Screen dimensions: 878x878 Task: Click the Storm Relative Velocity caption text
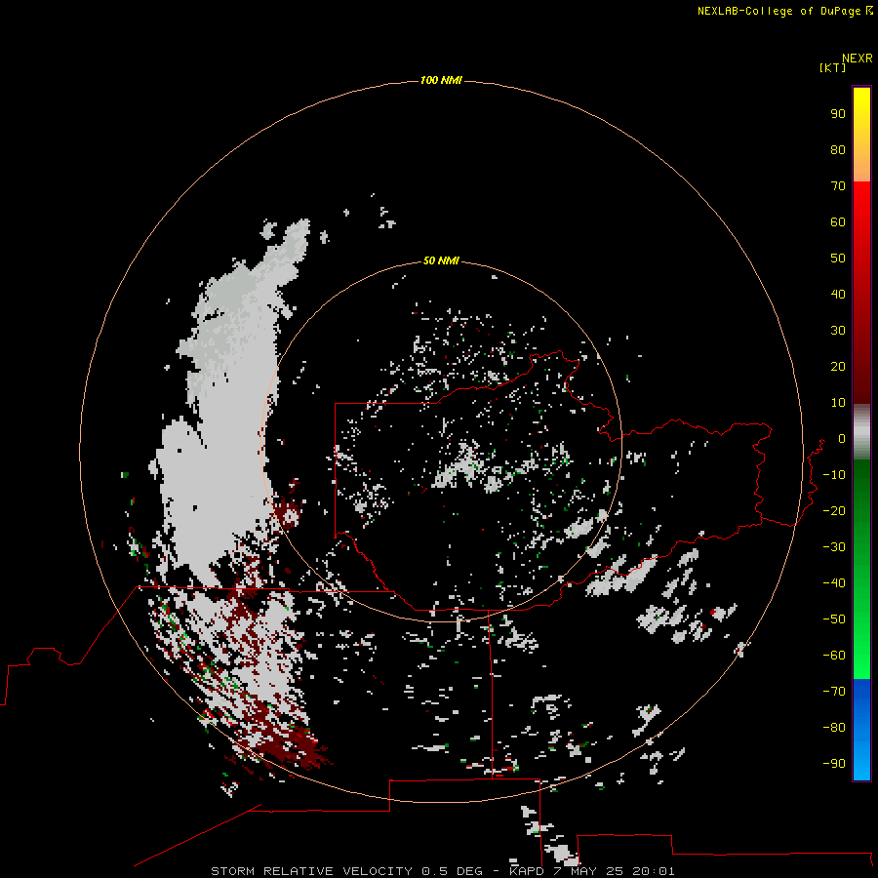(x=442, y=871)
